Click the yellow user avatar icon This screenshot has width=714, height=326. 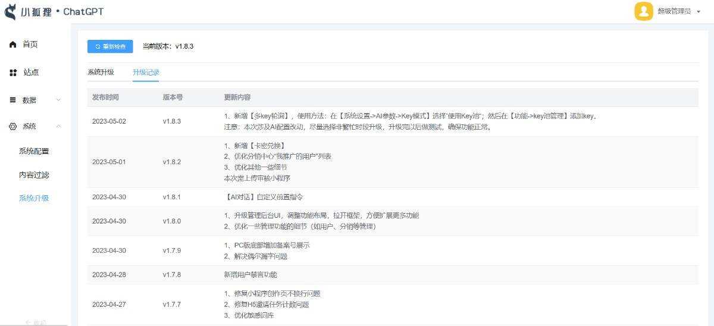coord(643,11)
